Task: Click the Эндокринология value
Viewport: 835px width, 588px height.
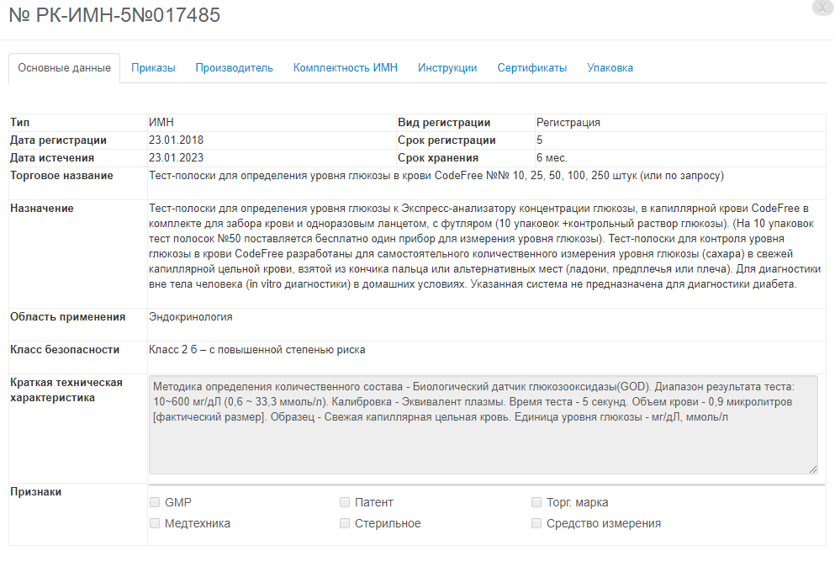Action: point(191,317)
